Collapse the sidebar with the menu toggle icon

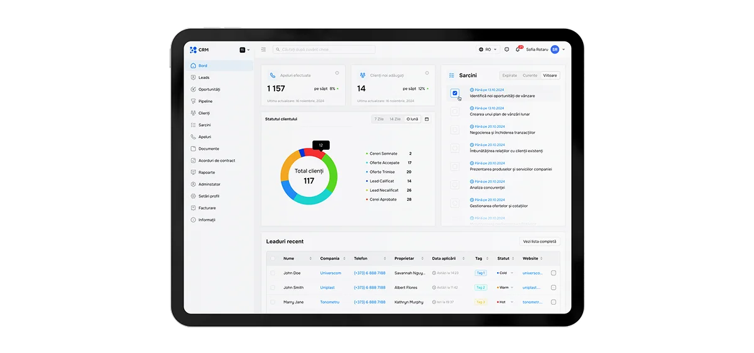click(x=263, y=50)
